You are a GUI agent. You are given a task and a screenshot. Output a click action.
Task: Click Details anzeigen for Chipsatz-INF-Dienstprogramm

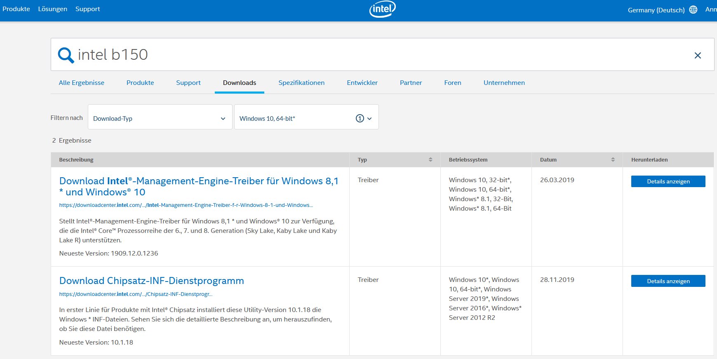668,281
